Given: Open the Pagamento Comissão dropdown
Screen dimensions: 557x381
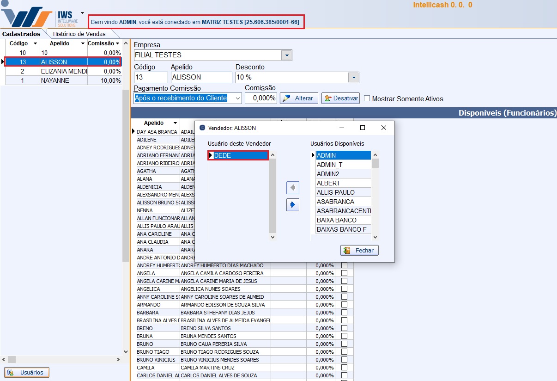Looking at the screenshot, I should coord(238,98).
